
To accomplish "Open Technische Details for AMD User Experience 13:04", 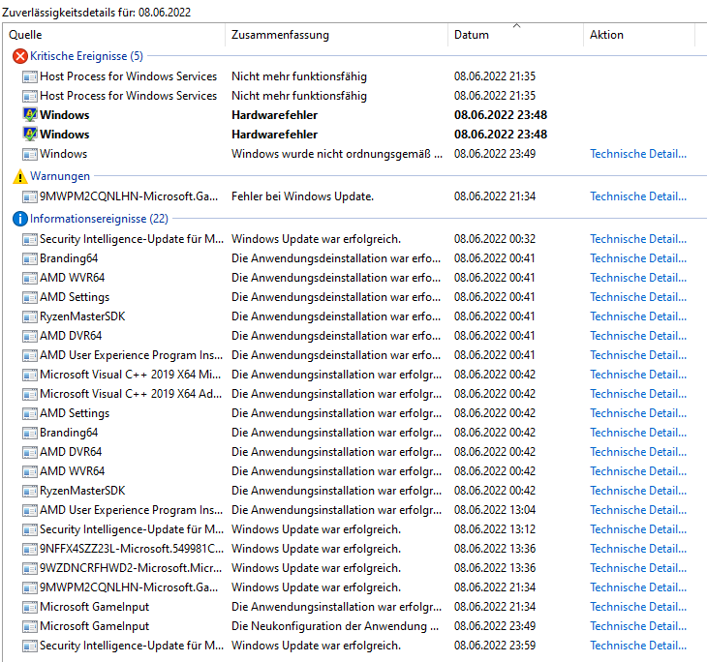I will pyautogui.click(x=638, y=511).
